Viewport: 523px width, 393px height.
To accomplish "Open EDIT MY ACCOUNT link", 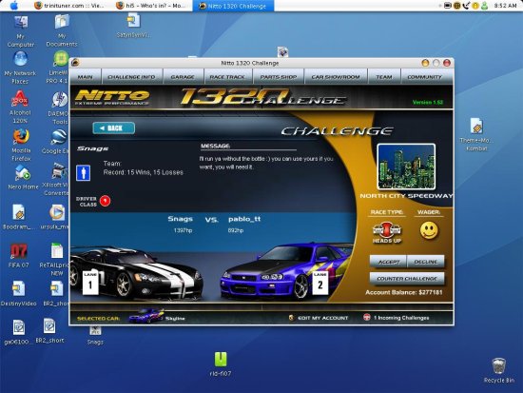I will tap(319, 318).
